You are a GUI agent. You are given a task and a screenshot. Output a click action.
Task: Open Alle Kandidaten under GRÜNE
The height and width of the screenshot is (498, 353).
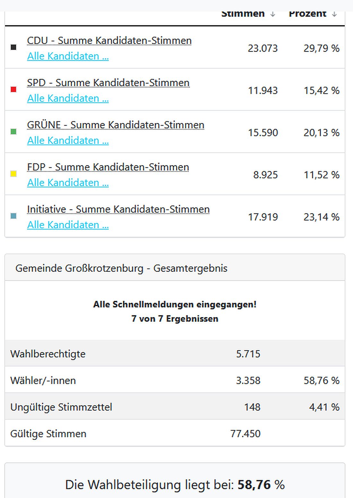68,140
